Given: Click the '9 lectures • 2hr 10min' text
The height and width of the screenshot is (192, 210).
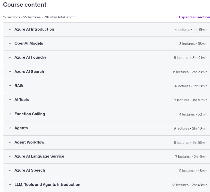Looking at the screenshot, I should point(190,129).
